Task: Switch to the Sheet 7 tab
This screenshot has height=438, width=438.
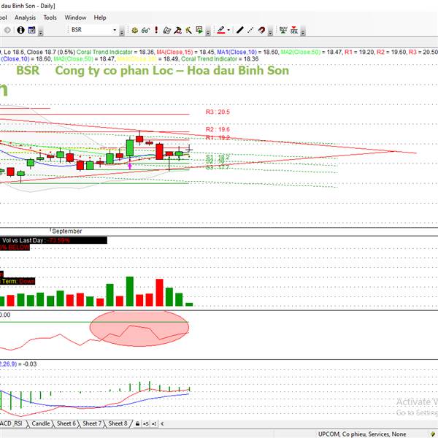Action: [x=92, y=423]
